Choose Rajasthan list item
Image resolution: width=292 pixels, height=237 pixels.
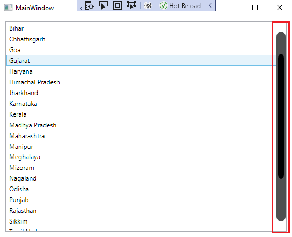pos(141,211)
